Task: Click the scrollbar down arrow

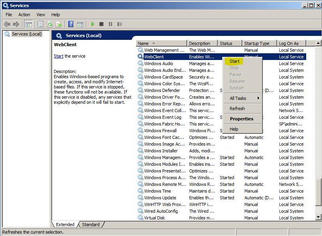Action: pos(318,217)
